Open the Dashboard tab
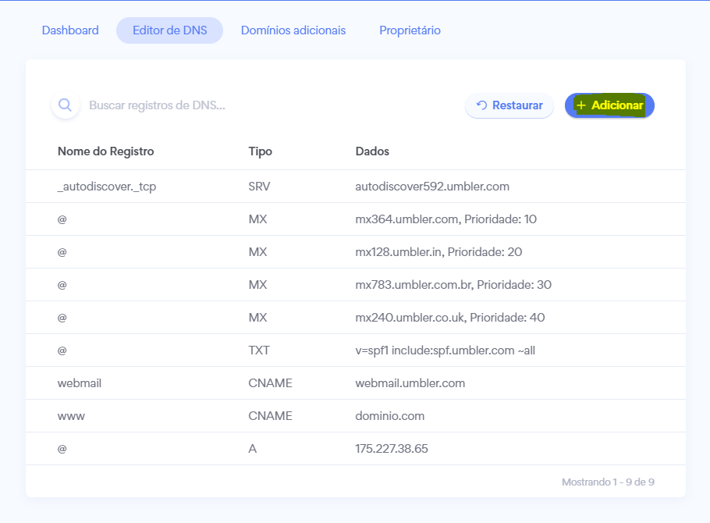Image resolution: width=710 pixels, height=523 pixels. point(70,30)
